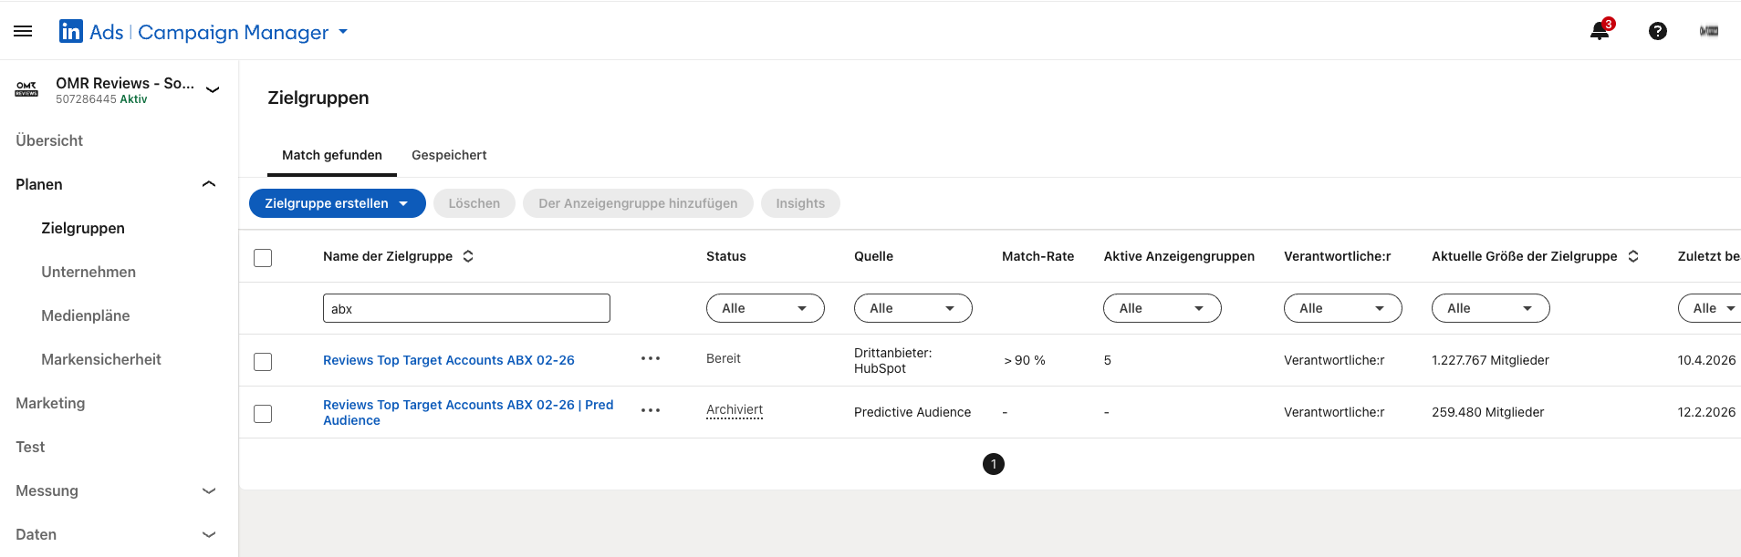Select checkbox for Reviews Top Target Accounts ABX 02-26

pos(263,362)
